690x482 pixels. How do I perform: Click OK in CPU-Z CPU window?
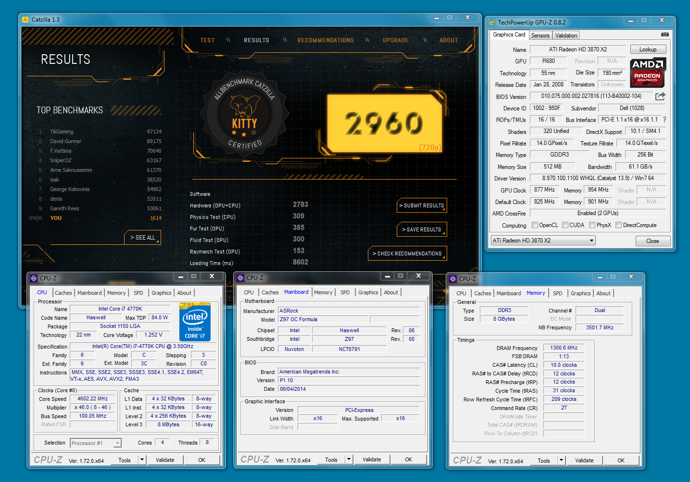tap(201, 460)
